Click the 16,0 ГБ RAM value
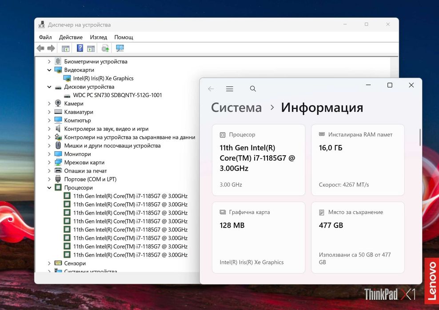The width and height of the screenshot is (439, 310). [331, 148]
